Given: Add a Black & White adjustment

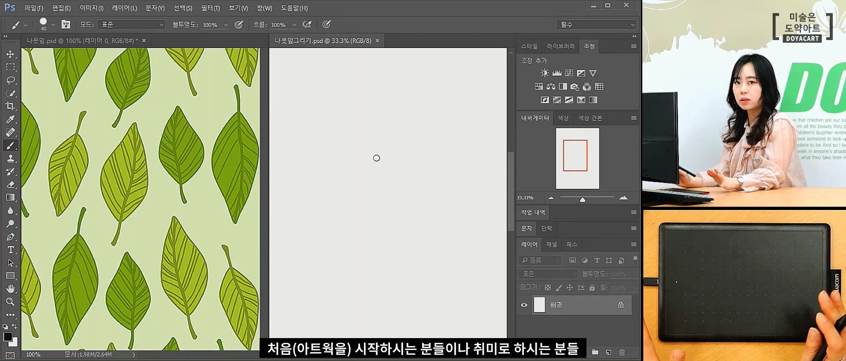Looking at the screenshot, I should 563,86.
